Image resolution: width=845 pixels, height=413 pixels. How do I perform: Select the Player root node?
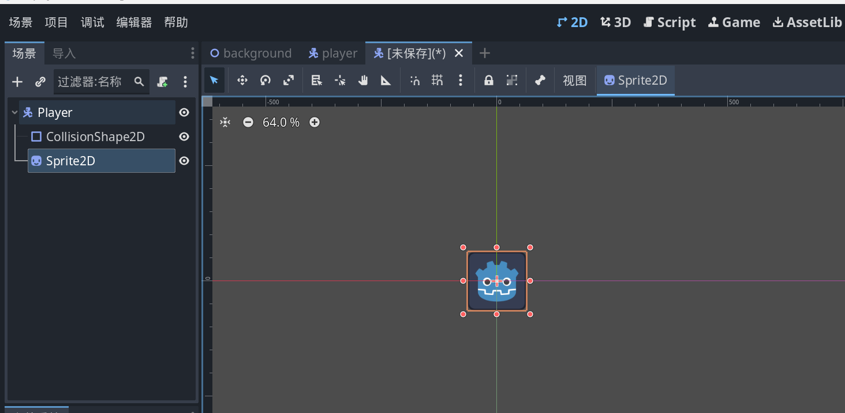[x=97, y=112]
